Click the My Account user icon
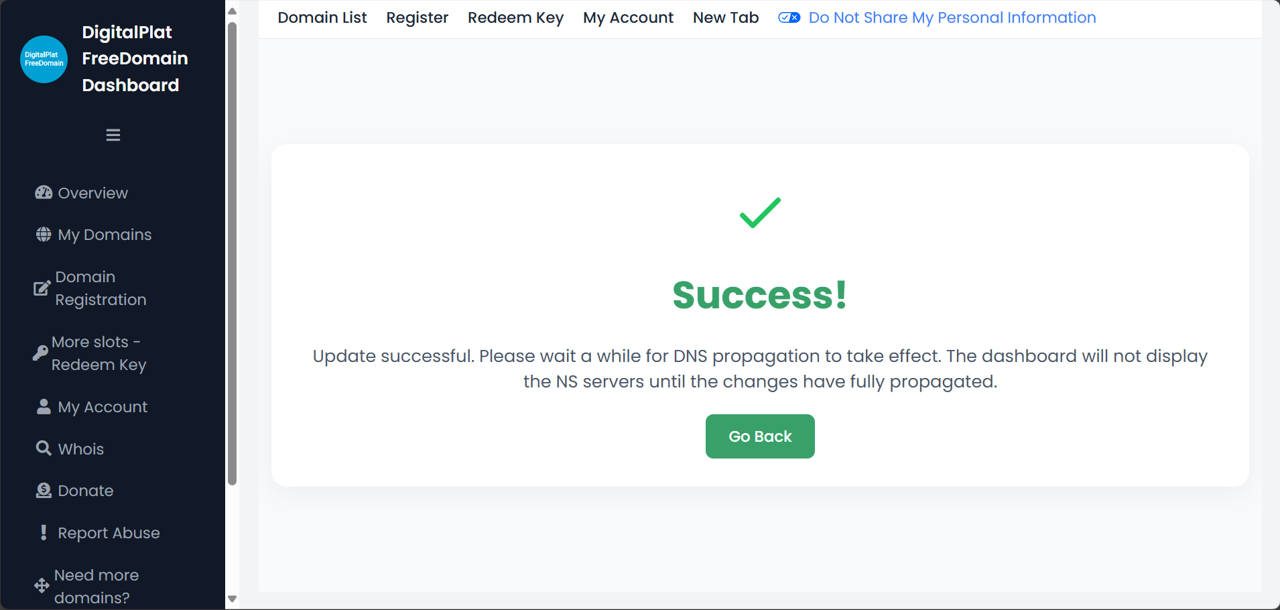This screenshot has width=1280, height=610. [x=44, y=407]
